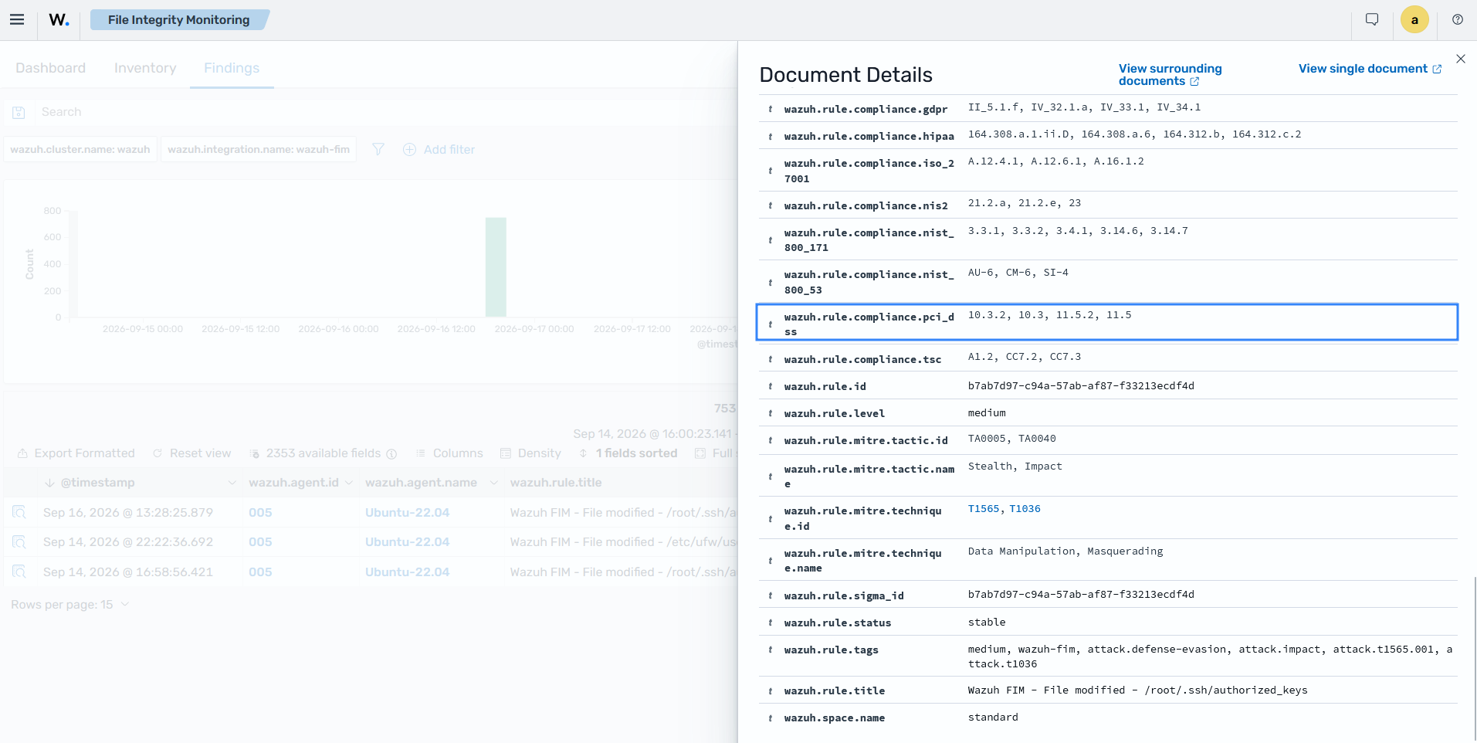Switch to the Dashboard tab

tap(50, 68)
